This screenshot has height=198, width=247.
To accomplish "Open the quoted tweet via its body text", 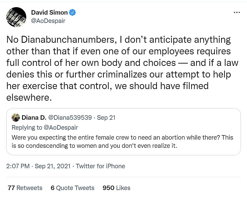I will click(x=122, y=141).
